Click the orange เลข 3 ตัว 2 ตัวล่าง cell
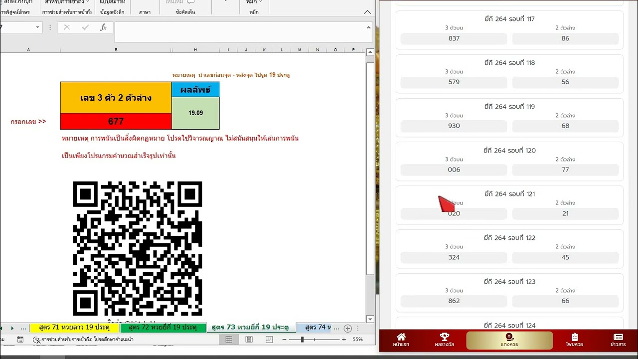 pyautogui.click(x=116, y=98)
